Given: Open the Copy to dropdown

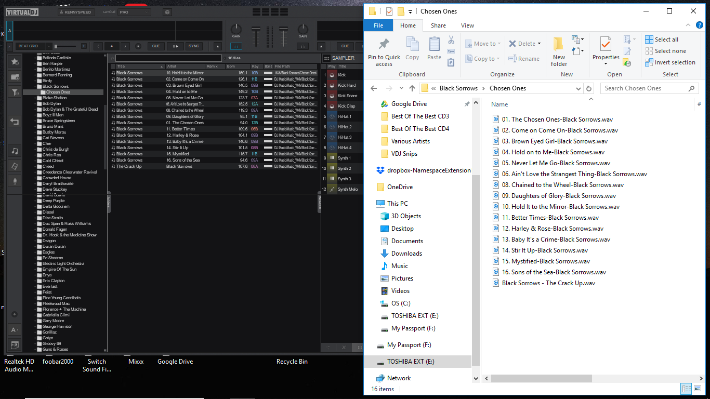Looking at the screenshot, I should (482, 59).
